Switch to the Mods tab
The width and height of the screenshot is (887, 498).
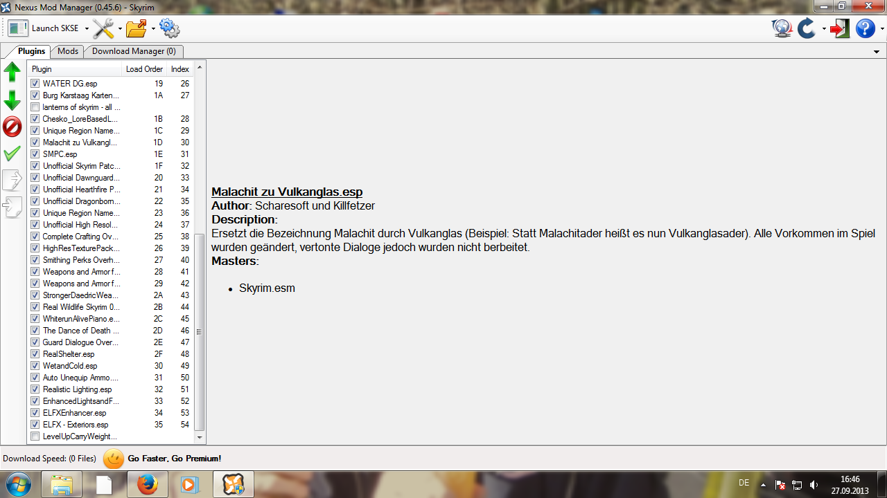click(68, 51)
